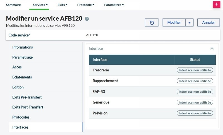The width and height of the screenshot is (223, 135).
Task: Open the Modifier split-button dropdown arrow
Action: [x=189, y=23]
